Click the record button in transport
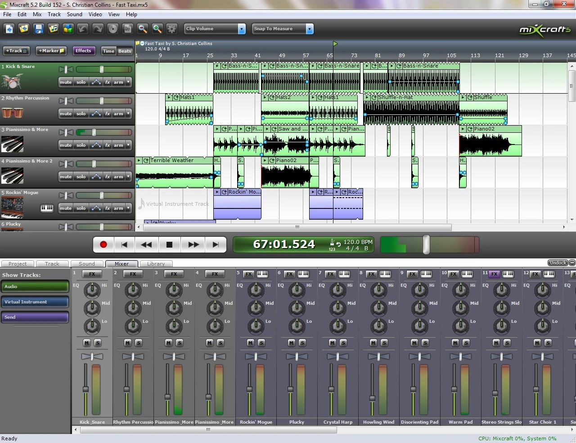 pos(103,244)
